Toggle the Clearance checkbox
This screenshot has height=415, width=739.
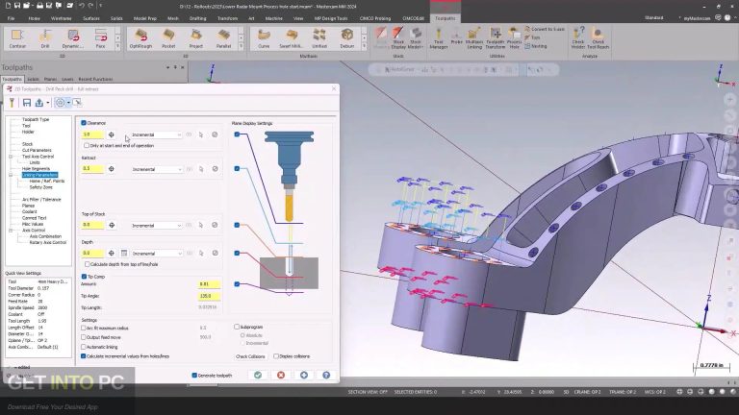point(84,123)
